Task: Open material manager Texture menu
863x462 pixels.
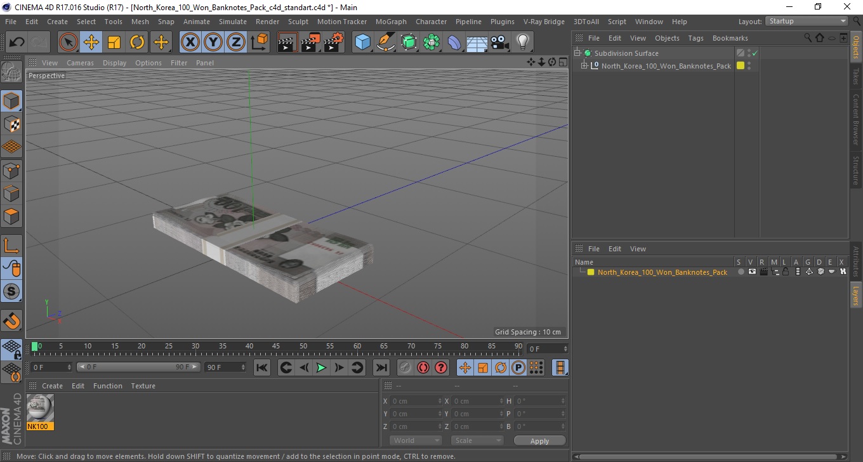Action: [143, 386]
